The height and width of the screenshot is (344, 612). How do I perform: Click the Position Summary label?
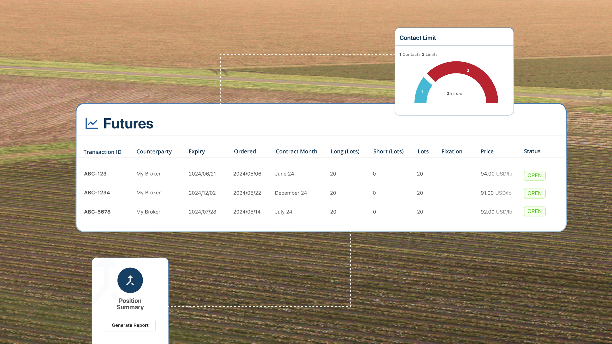pos(130,304)
